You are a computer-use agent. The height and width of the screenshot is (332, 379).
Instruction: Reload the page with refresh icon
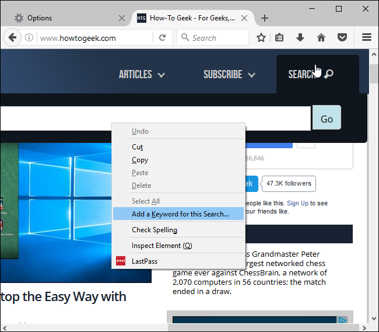click(163, 37)
